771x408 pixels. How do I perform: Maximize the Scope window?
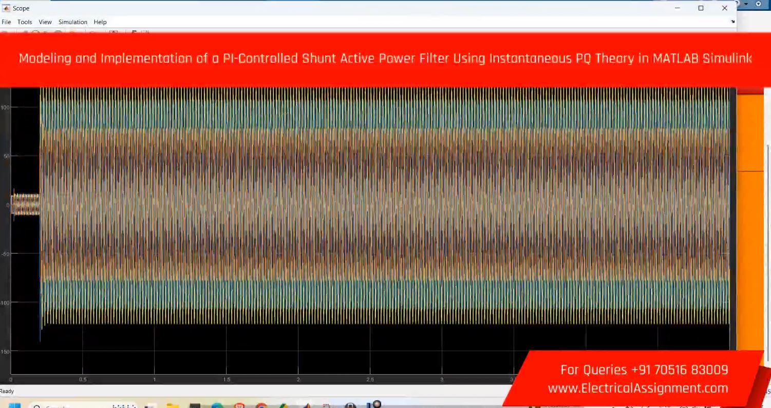click(701, 8)
